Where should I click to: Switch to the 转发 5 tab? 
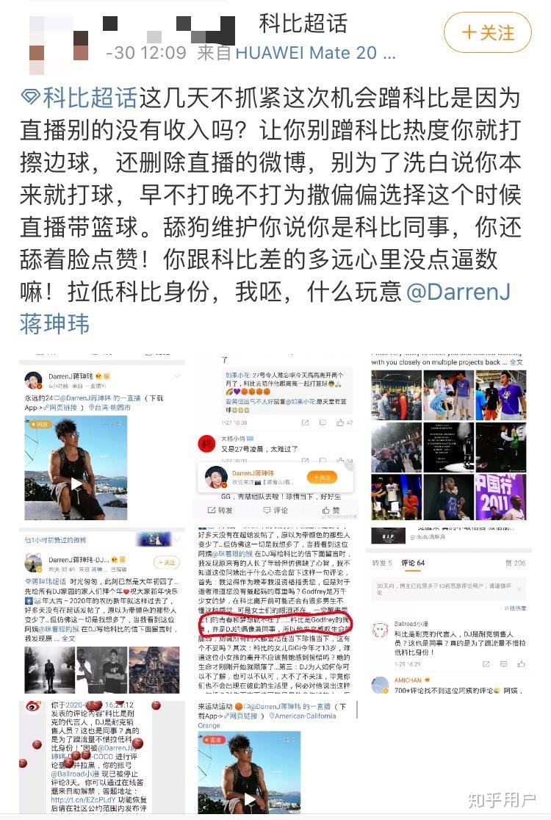tap(381, 563)
